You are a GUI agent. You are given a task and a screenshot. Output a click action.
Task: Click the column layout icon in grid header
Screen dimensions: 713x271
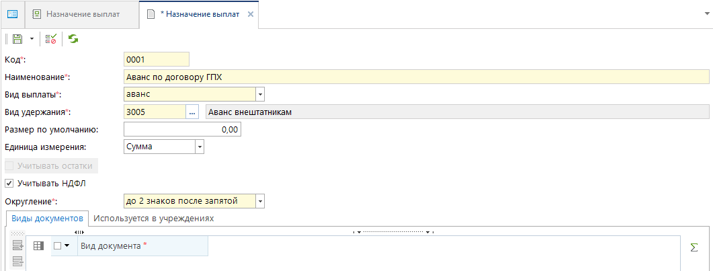[38, 246]
